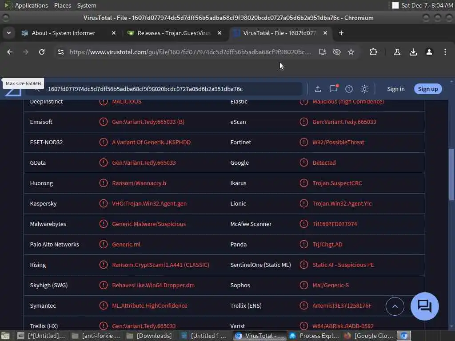This screenshot has width=455, height=341.
Task: Open VirusTotal help question icon
Action: pyautogui.click(x=349, y=89)
